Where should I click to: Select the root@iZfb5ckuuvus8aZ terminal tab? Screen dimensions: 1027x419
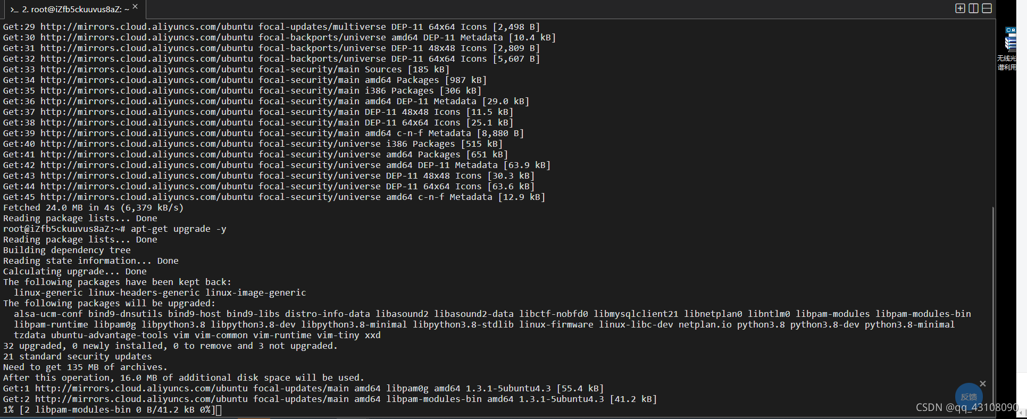[73, 10]
